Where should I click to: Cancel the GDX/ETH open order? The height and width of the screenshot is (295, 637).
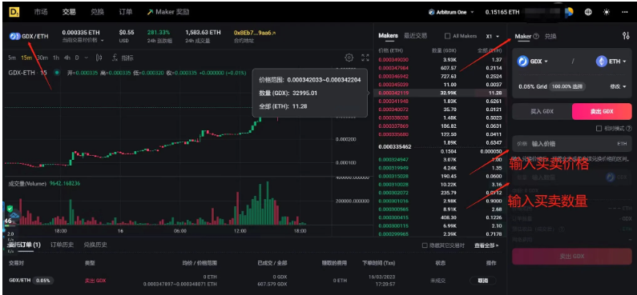click(482, 281)
